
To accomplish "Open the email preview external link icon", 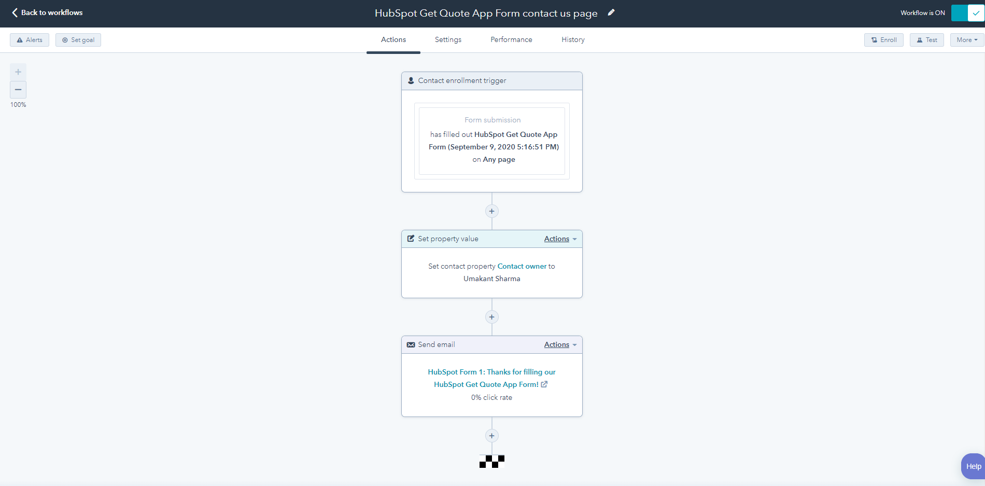I will tap(544, 384).
